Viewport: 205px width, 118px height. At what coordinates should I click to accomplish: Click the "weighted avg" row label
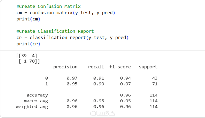tap(32, 106)
